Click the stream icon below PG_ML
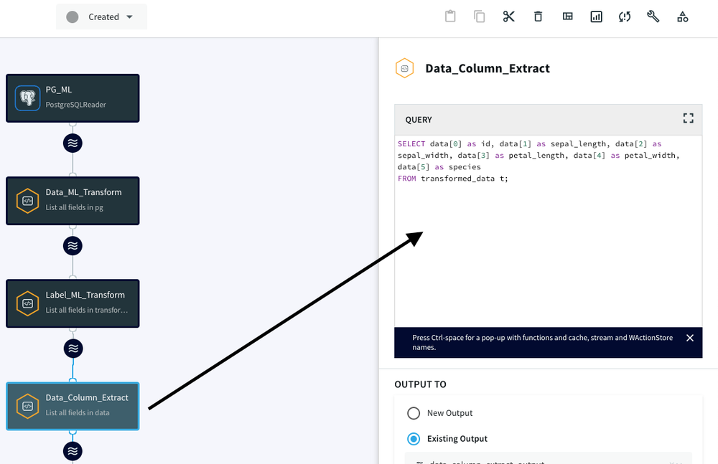Screen dimensions: 718x464 coord(73,143)
